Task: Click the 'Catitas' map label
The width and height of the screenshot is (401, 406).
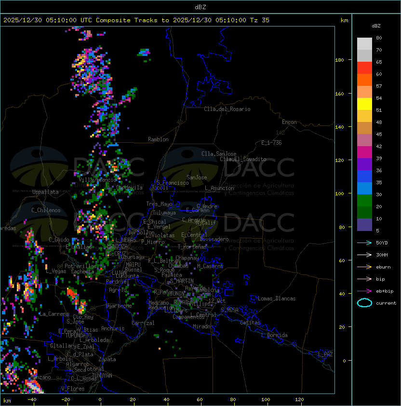Action: (250, 323)
